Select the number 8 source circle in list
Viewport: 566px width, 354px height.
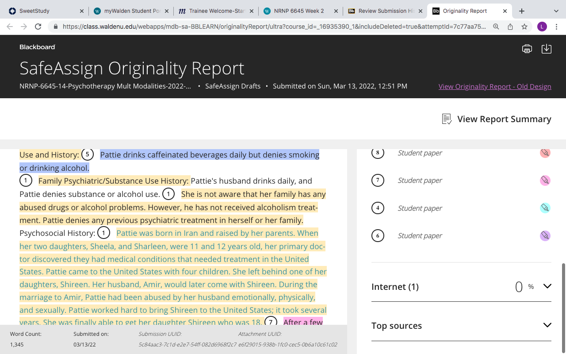(x=378, y=153)
